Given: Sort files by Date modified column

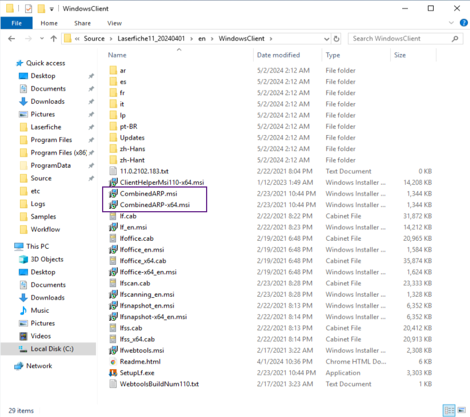Looking at the screenshot, I should click(278, 55).
